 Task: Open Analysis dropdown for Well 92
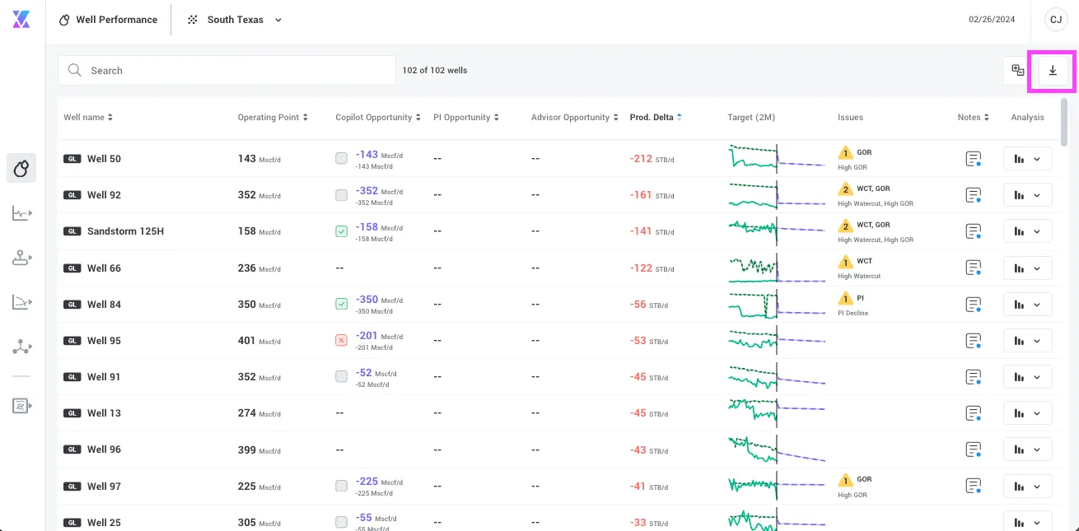tap(1028, 195)
